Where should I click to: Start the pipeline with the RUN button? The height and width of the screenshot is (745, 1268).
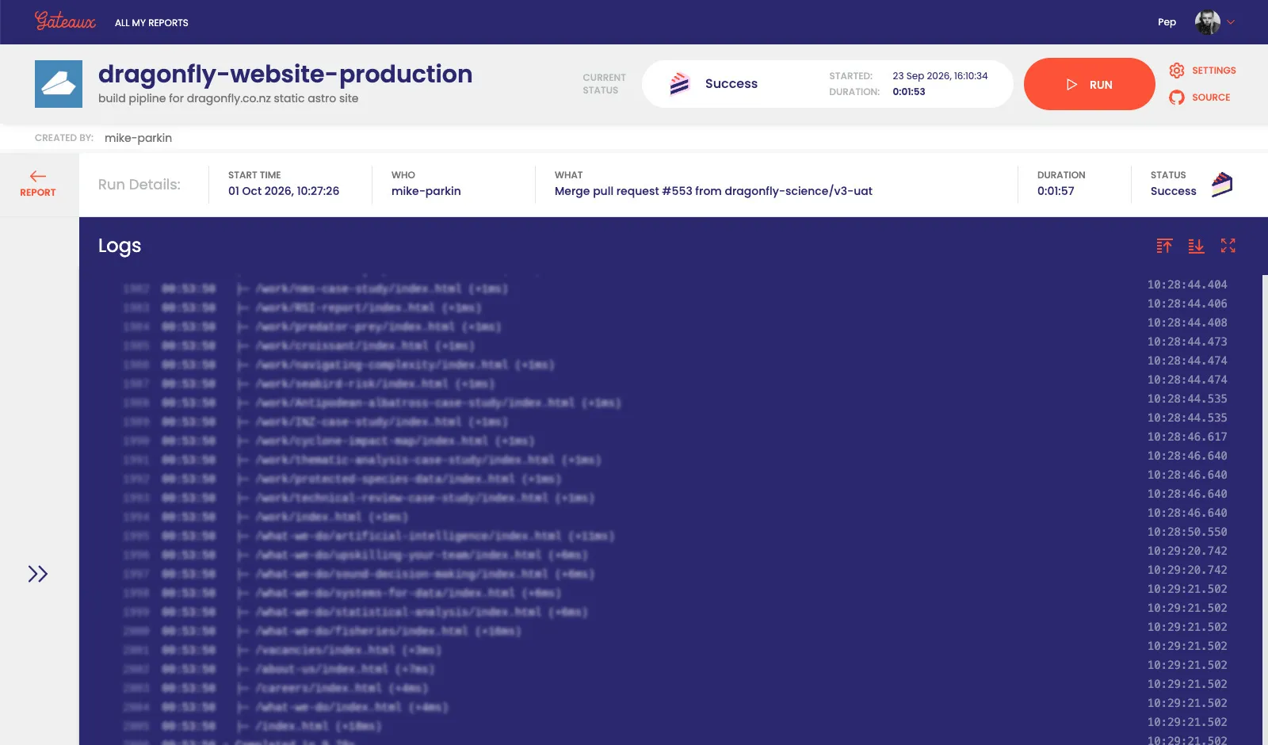pos(1089,84)
